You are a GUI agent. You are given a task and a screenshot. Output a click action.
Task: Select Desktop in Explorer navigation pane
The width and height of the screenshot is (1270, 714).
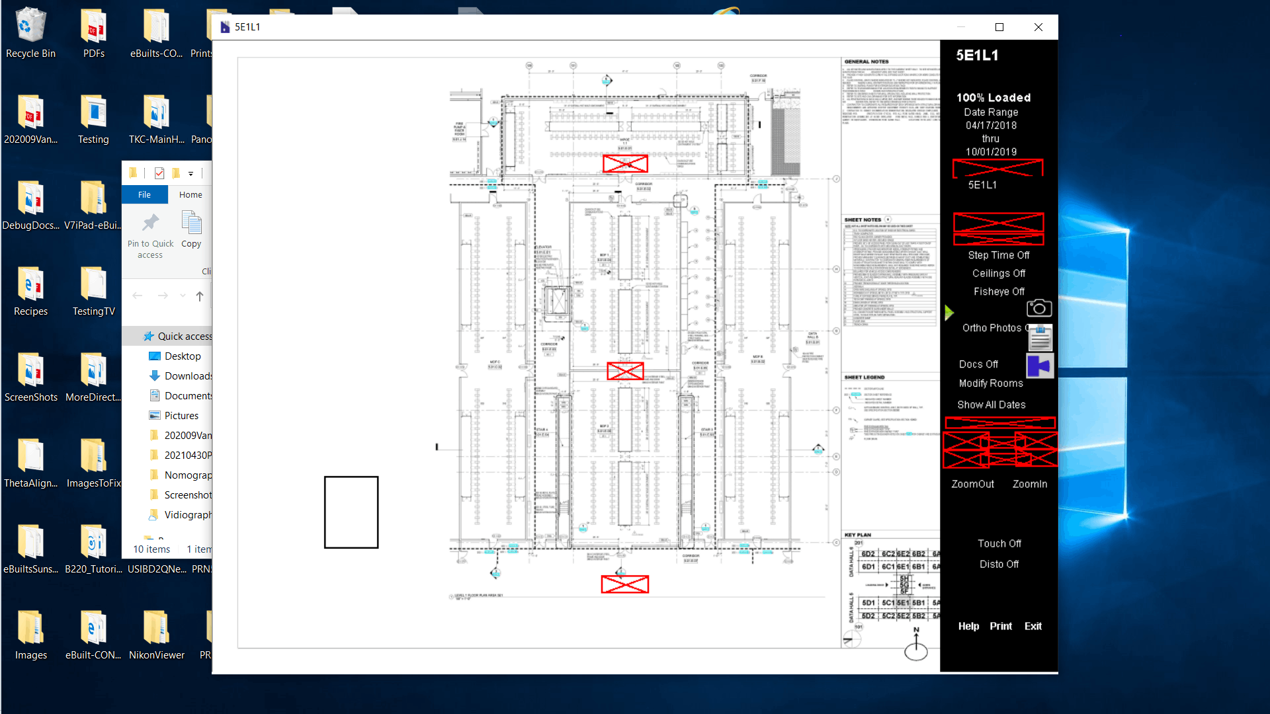coord(175,356)
